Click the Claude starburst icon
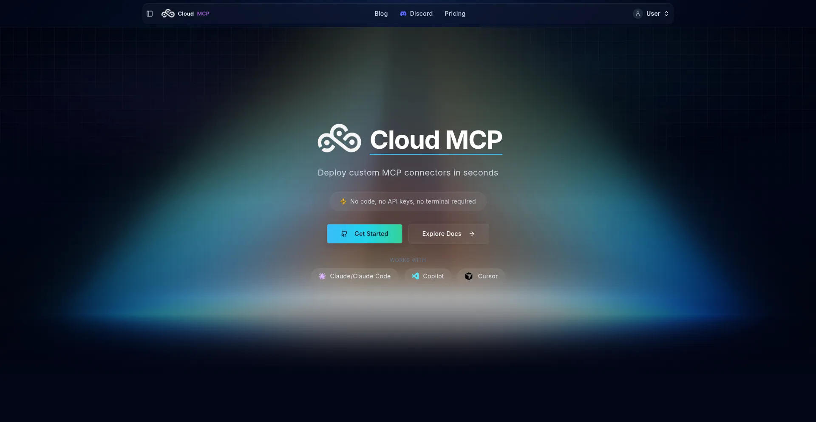816x422 pixels. point(322,276)
